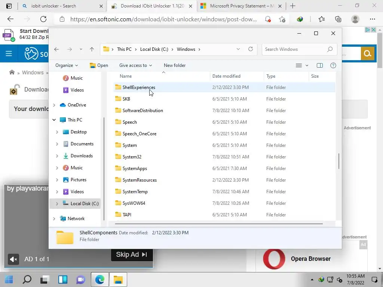Click New folder in toolbar
The image size is (383, 287).
[175, 65]
